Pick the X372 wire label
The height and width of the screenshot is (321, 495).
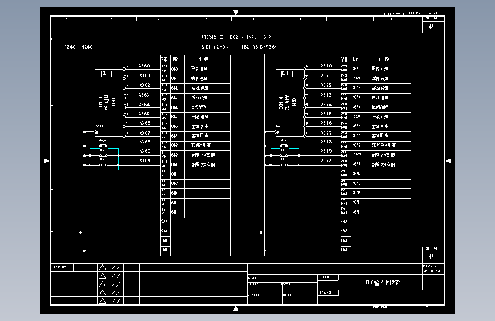[327, 85]
